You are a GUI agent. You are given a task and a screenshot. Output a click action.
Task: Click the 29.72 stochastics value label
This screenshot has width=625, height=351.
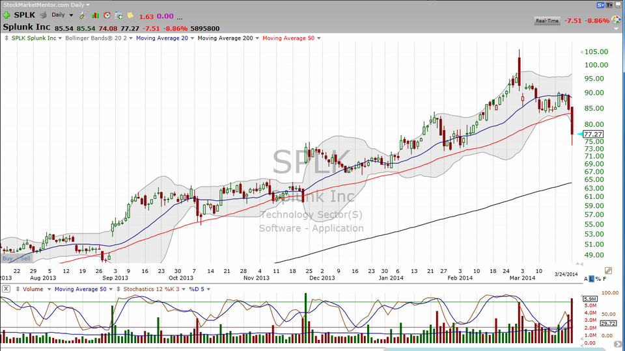click(x=608, y=324)
